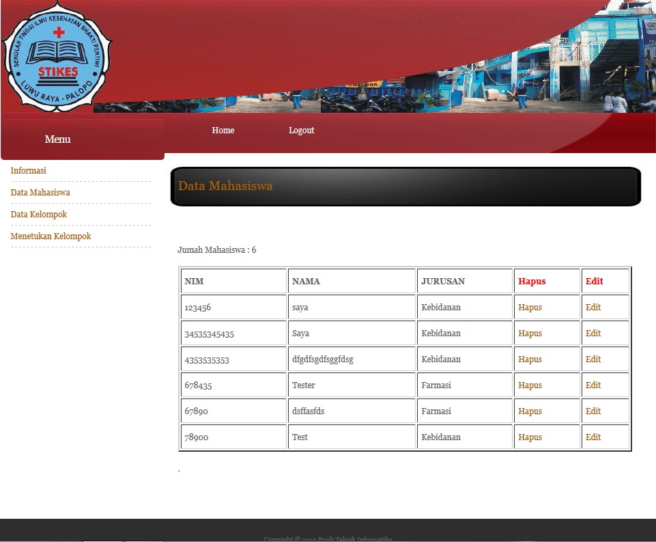656x542 pixels.
Task: Delete the Tester student record
Action: pyautogui.click(x=530, y=385)
